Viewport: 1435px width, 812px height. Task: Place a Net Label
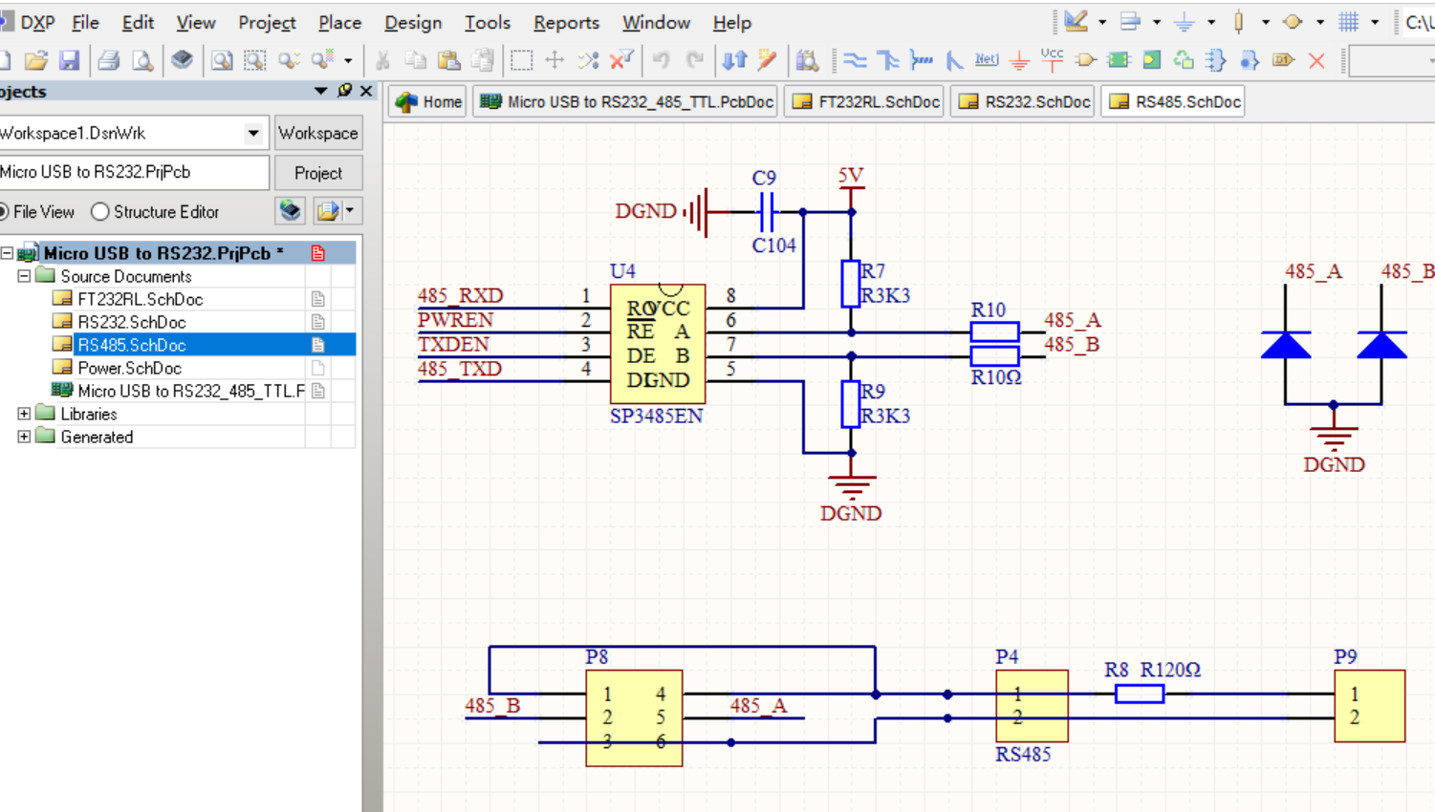tap(986, 59)
